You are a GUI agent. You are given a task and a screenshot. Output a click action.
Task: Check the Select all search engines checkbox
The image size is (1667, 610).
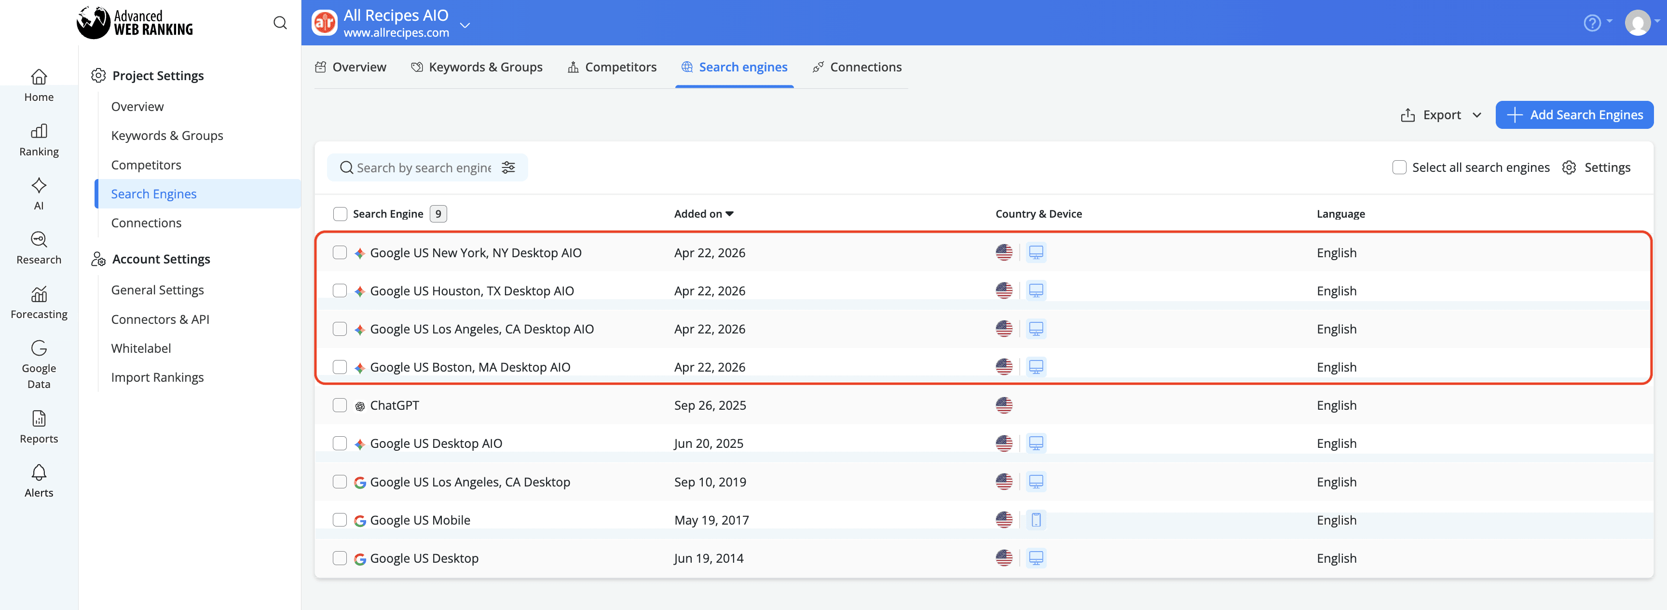[1400, 167]
